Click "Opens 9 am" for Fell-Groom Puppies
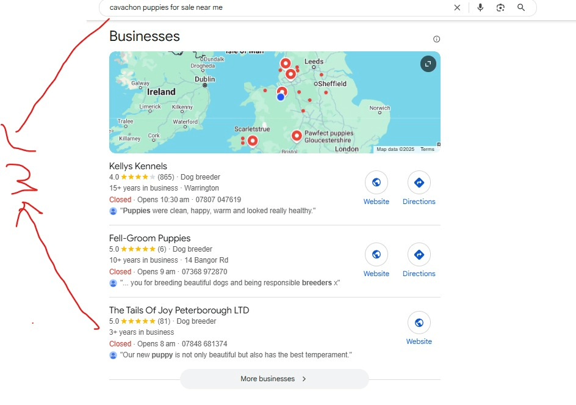This screenshot has width=576, height=405. click(x=156, y=272)
